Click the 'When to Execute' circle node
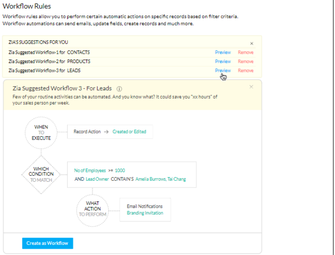The image size is (335, 255). pyautogui.click(x=41, y=132)
